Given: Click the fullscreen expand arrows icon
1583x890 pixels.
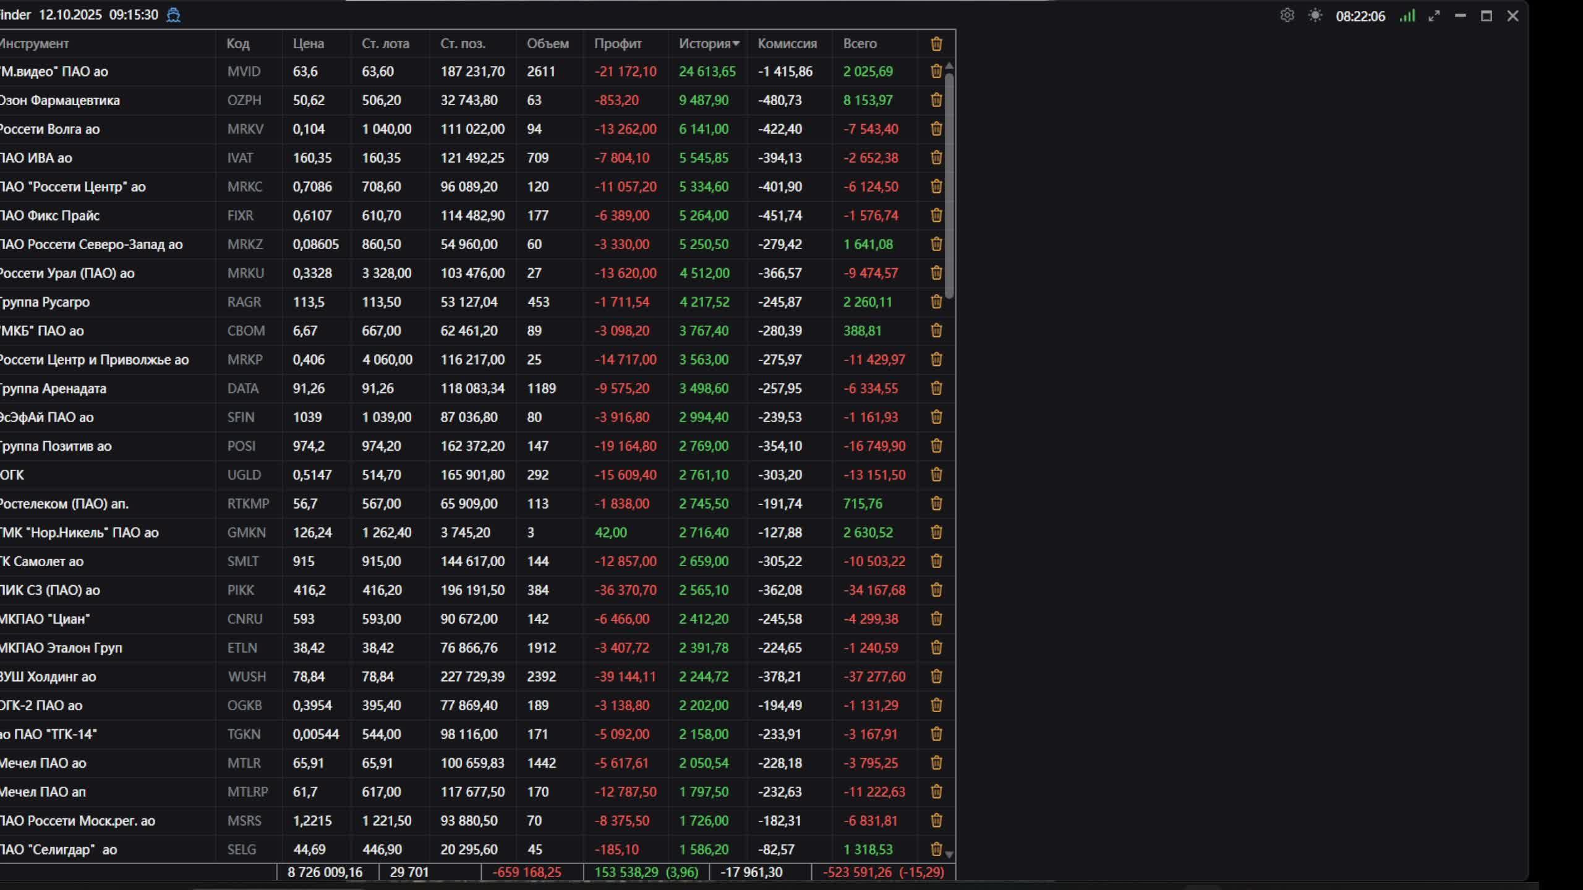Looking at the screenshot, I should (x=1434, y=16).
